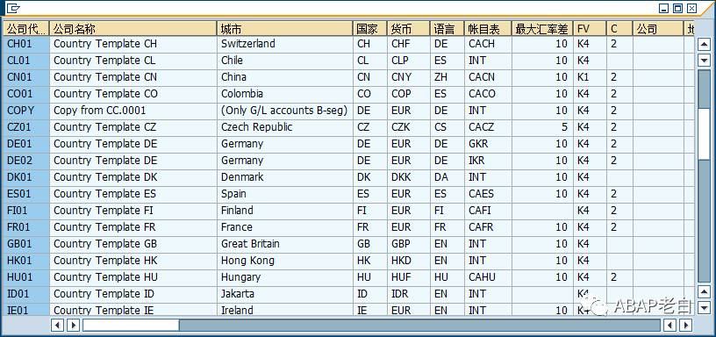Click the 'Chile' city cell

(x=285, y=61)
